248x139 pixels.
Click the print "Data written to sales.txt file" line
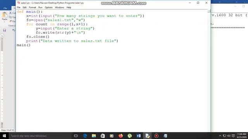tap(72, 41)
